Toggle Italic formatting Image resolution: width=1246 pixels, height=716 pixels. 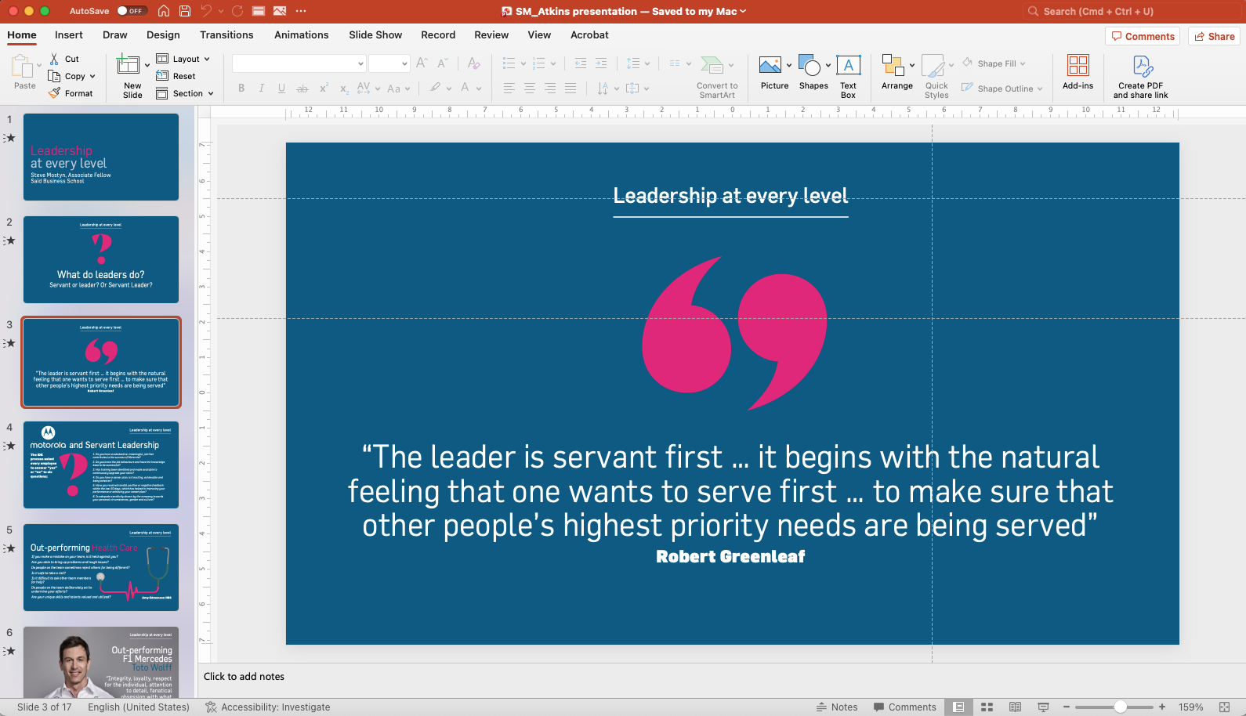(262, 89)
